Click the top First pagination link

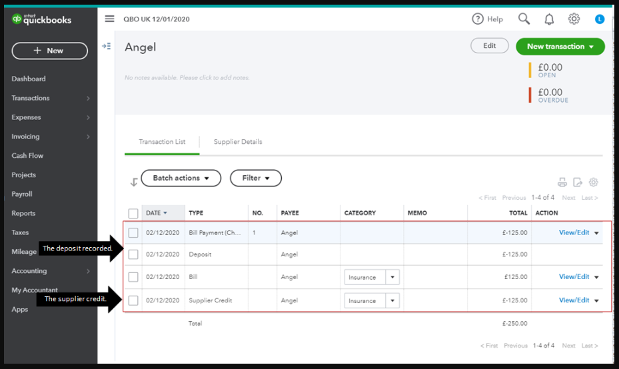tap(488, 197)
